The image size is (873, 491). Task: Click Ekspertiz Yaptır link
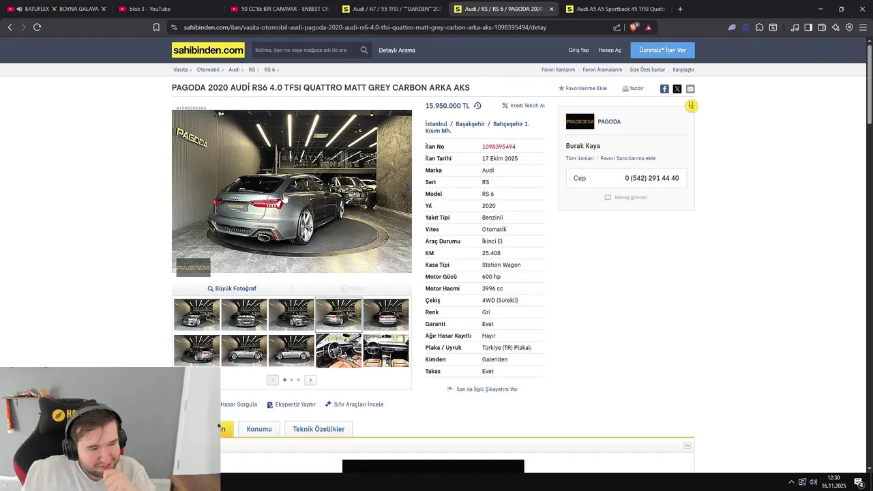click(291, 404)
